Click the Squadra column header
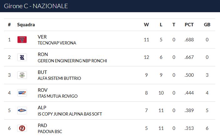220x139 pixels. pyautogui.click(x=26, y=25)
